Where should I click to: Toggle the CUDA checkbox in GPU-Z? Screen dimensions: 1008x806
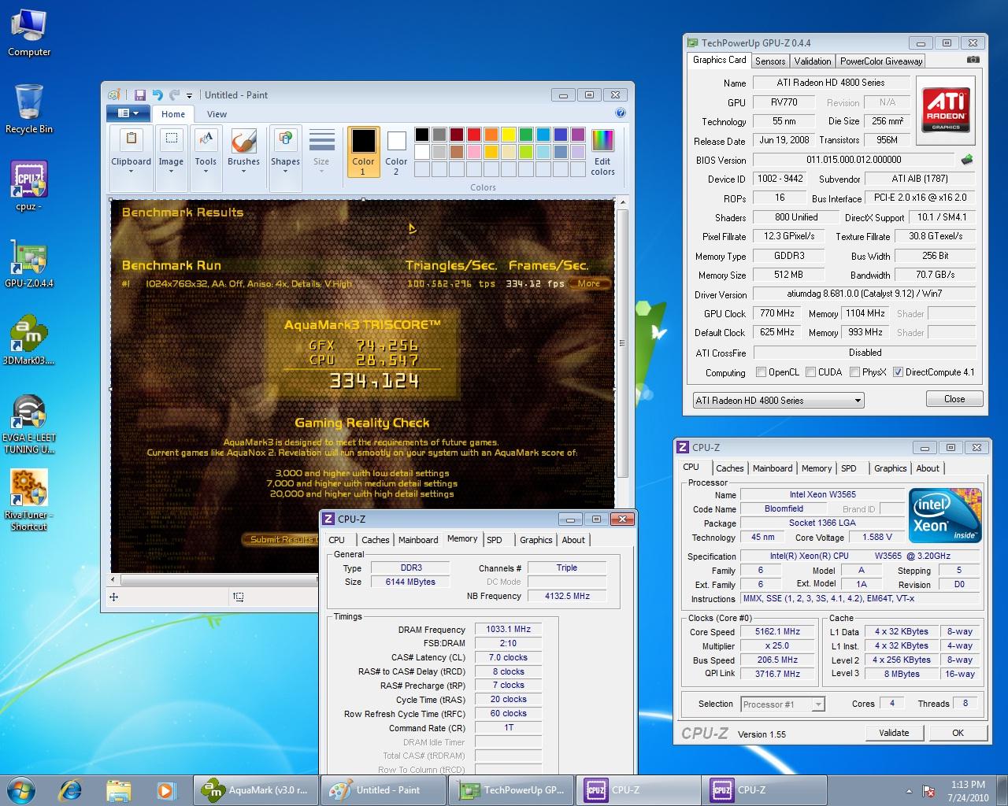(810, 372)
